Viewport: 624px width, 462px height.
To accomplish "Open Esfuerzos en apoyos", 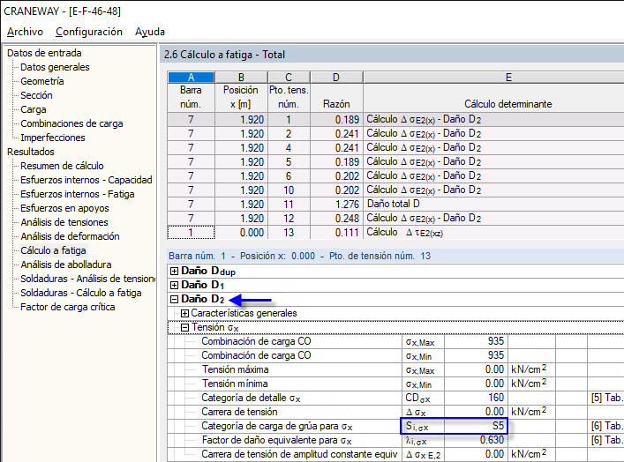I will point(64,208).
